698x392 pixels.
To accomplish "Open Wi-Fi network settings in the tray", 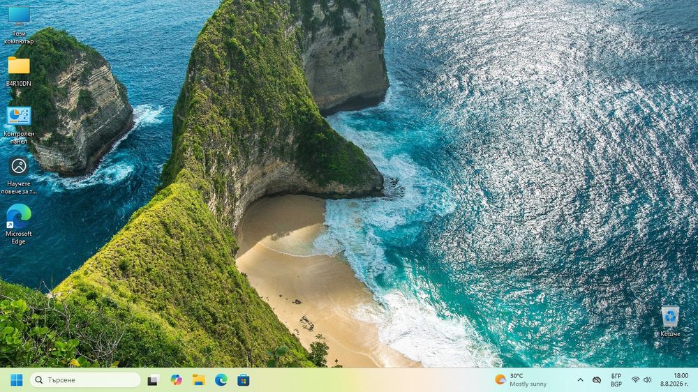I will coord(635,380).
